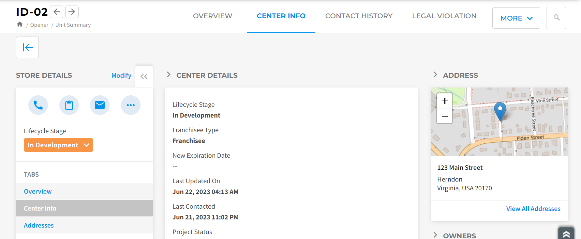
Task: Click the Modify link
Action: (x=121, y=75)
